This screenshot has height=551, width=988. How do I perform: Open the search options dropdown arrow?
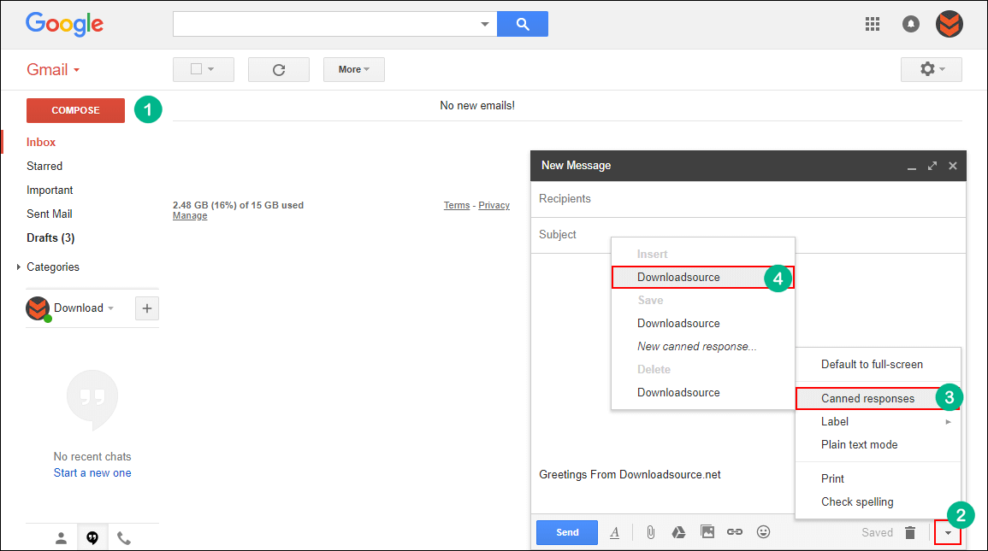tap(484, 24)
